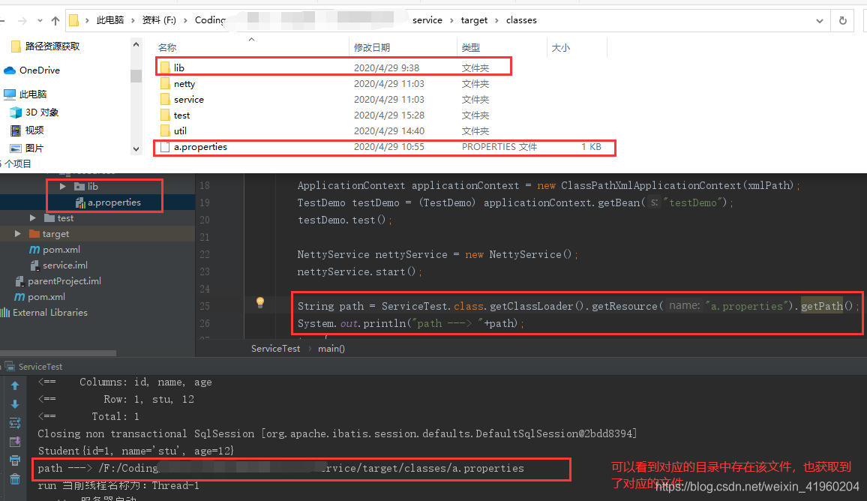This screenshot has width=867, height=501.
Task: Click the Explorer forward navigation arrow
Action: (x=22, y=21)
